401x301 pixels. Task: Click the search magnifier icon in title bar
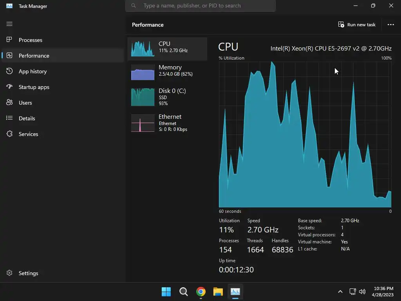134,5
